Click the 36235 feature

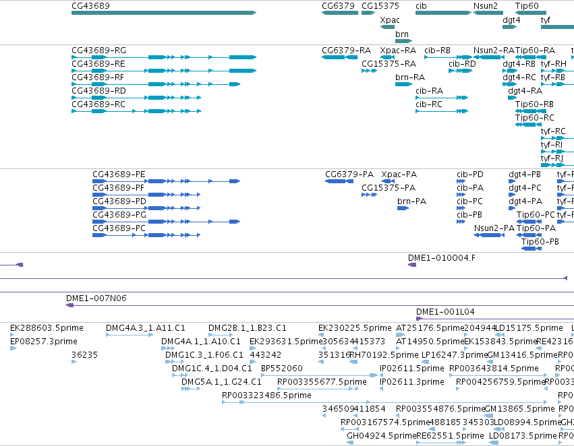click(74, 362)
